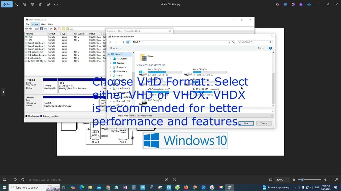Select Music in navigation tree
341x191 pixels.
(x=119, y=76)
